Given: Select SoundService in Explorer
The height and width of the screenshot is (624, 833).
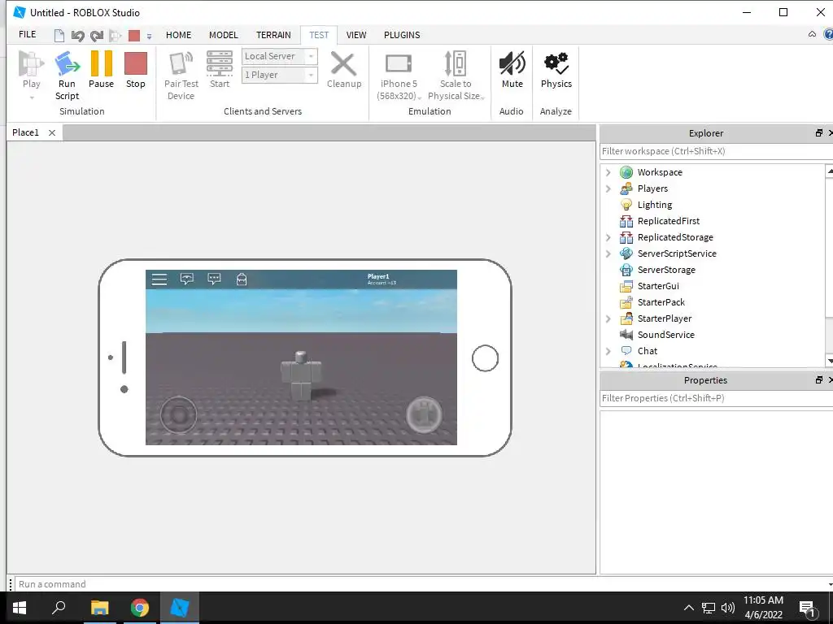Looking at the screenshot, I should 665,335.
